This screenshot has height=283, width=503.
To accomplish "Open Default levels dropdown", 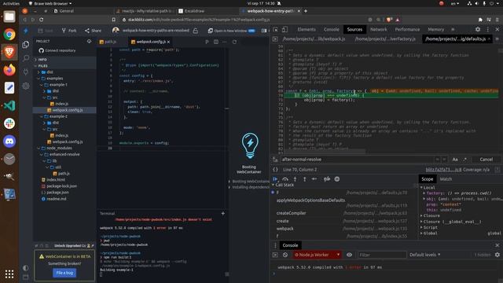I will pos(424,255).
